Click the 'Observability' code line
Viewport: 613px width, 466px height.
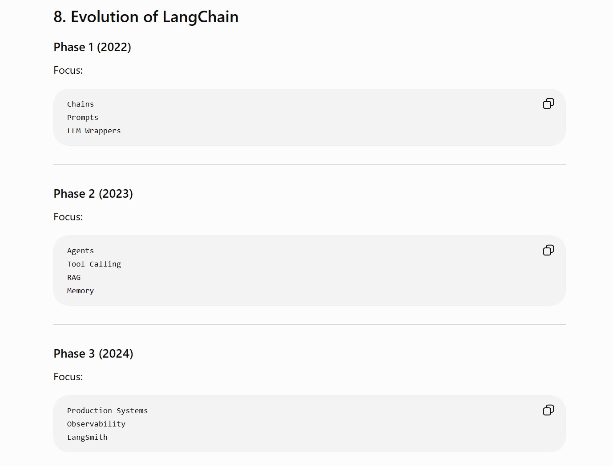(96, 424)
